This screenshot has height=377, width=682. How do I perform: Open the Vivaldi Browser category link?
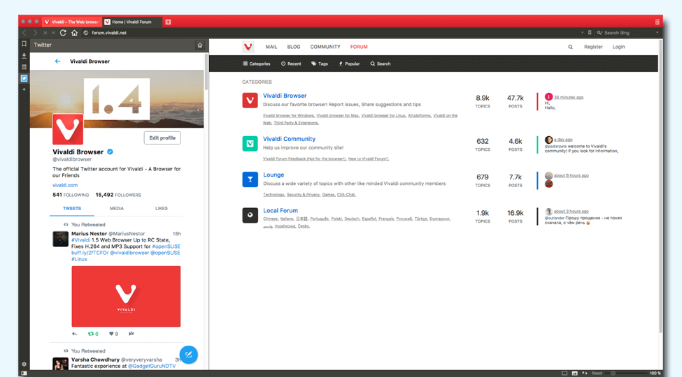pos(285,96)
